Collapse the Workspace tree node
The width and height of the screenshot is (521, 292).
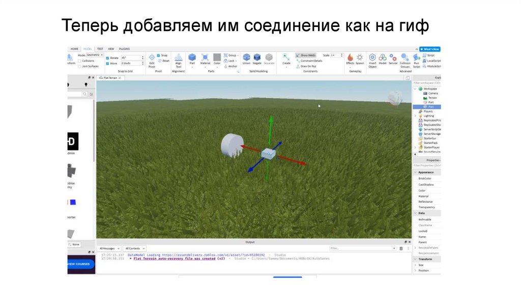click(415, 89)
